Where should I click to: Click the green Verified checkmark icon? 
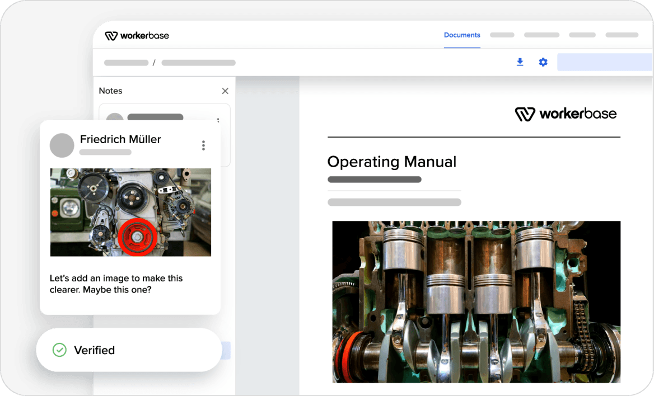point(59,350)
